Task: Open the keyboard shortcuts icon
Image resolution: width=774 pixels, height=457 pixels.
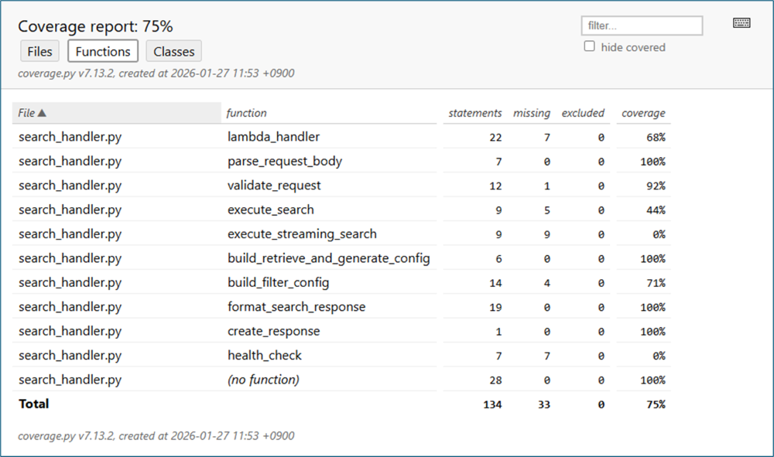Action: 741,23
